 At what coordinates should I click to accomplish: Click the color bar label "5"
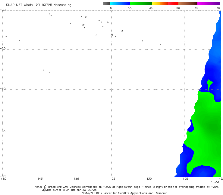111,8
